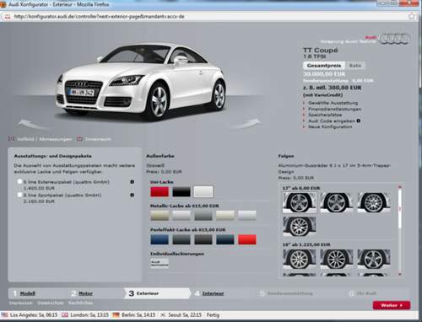Open the Finanzdienstleistungen link
This screenshot has width=422, height=322.
tap(335, 109)
